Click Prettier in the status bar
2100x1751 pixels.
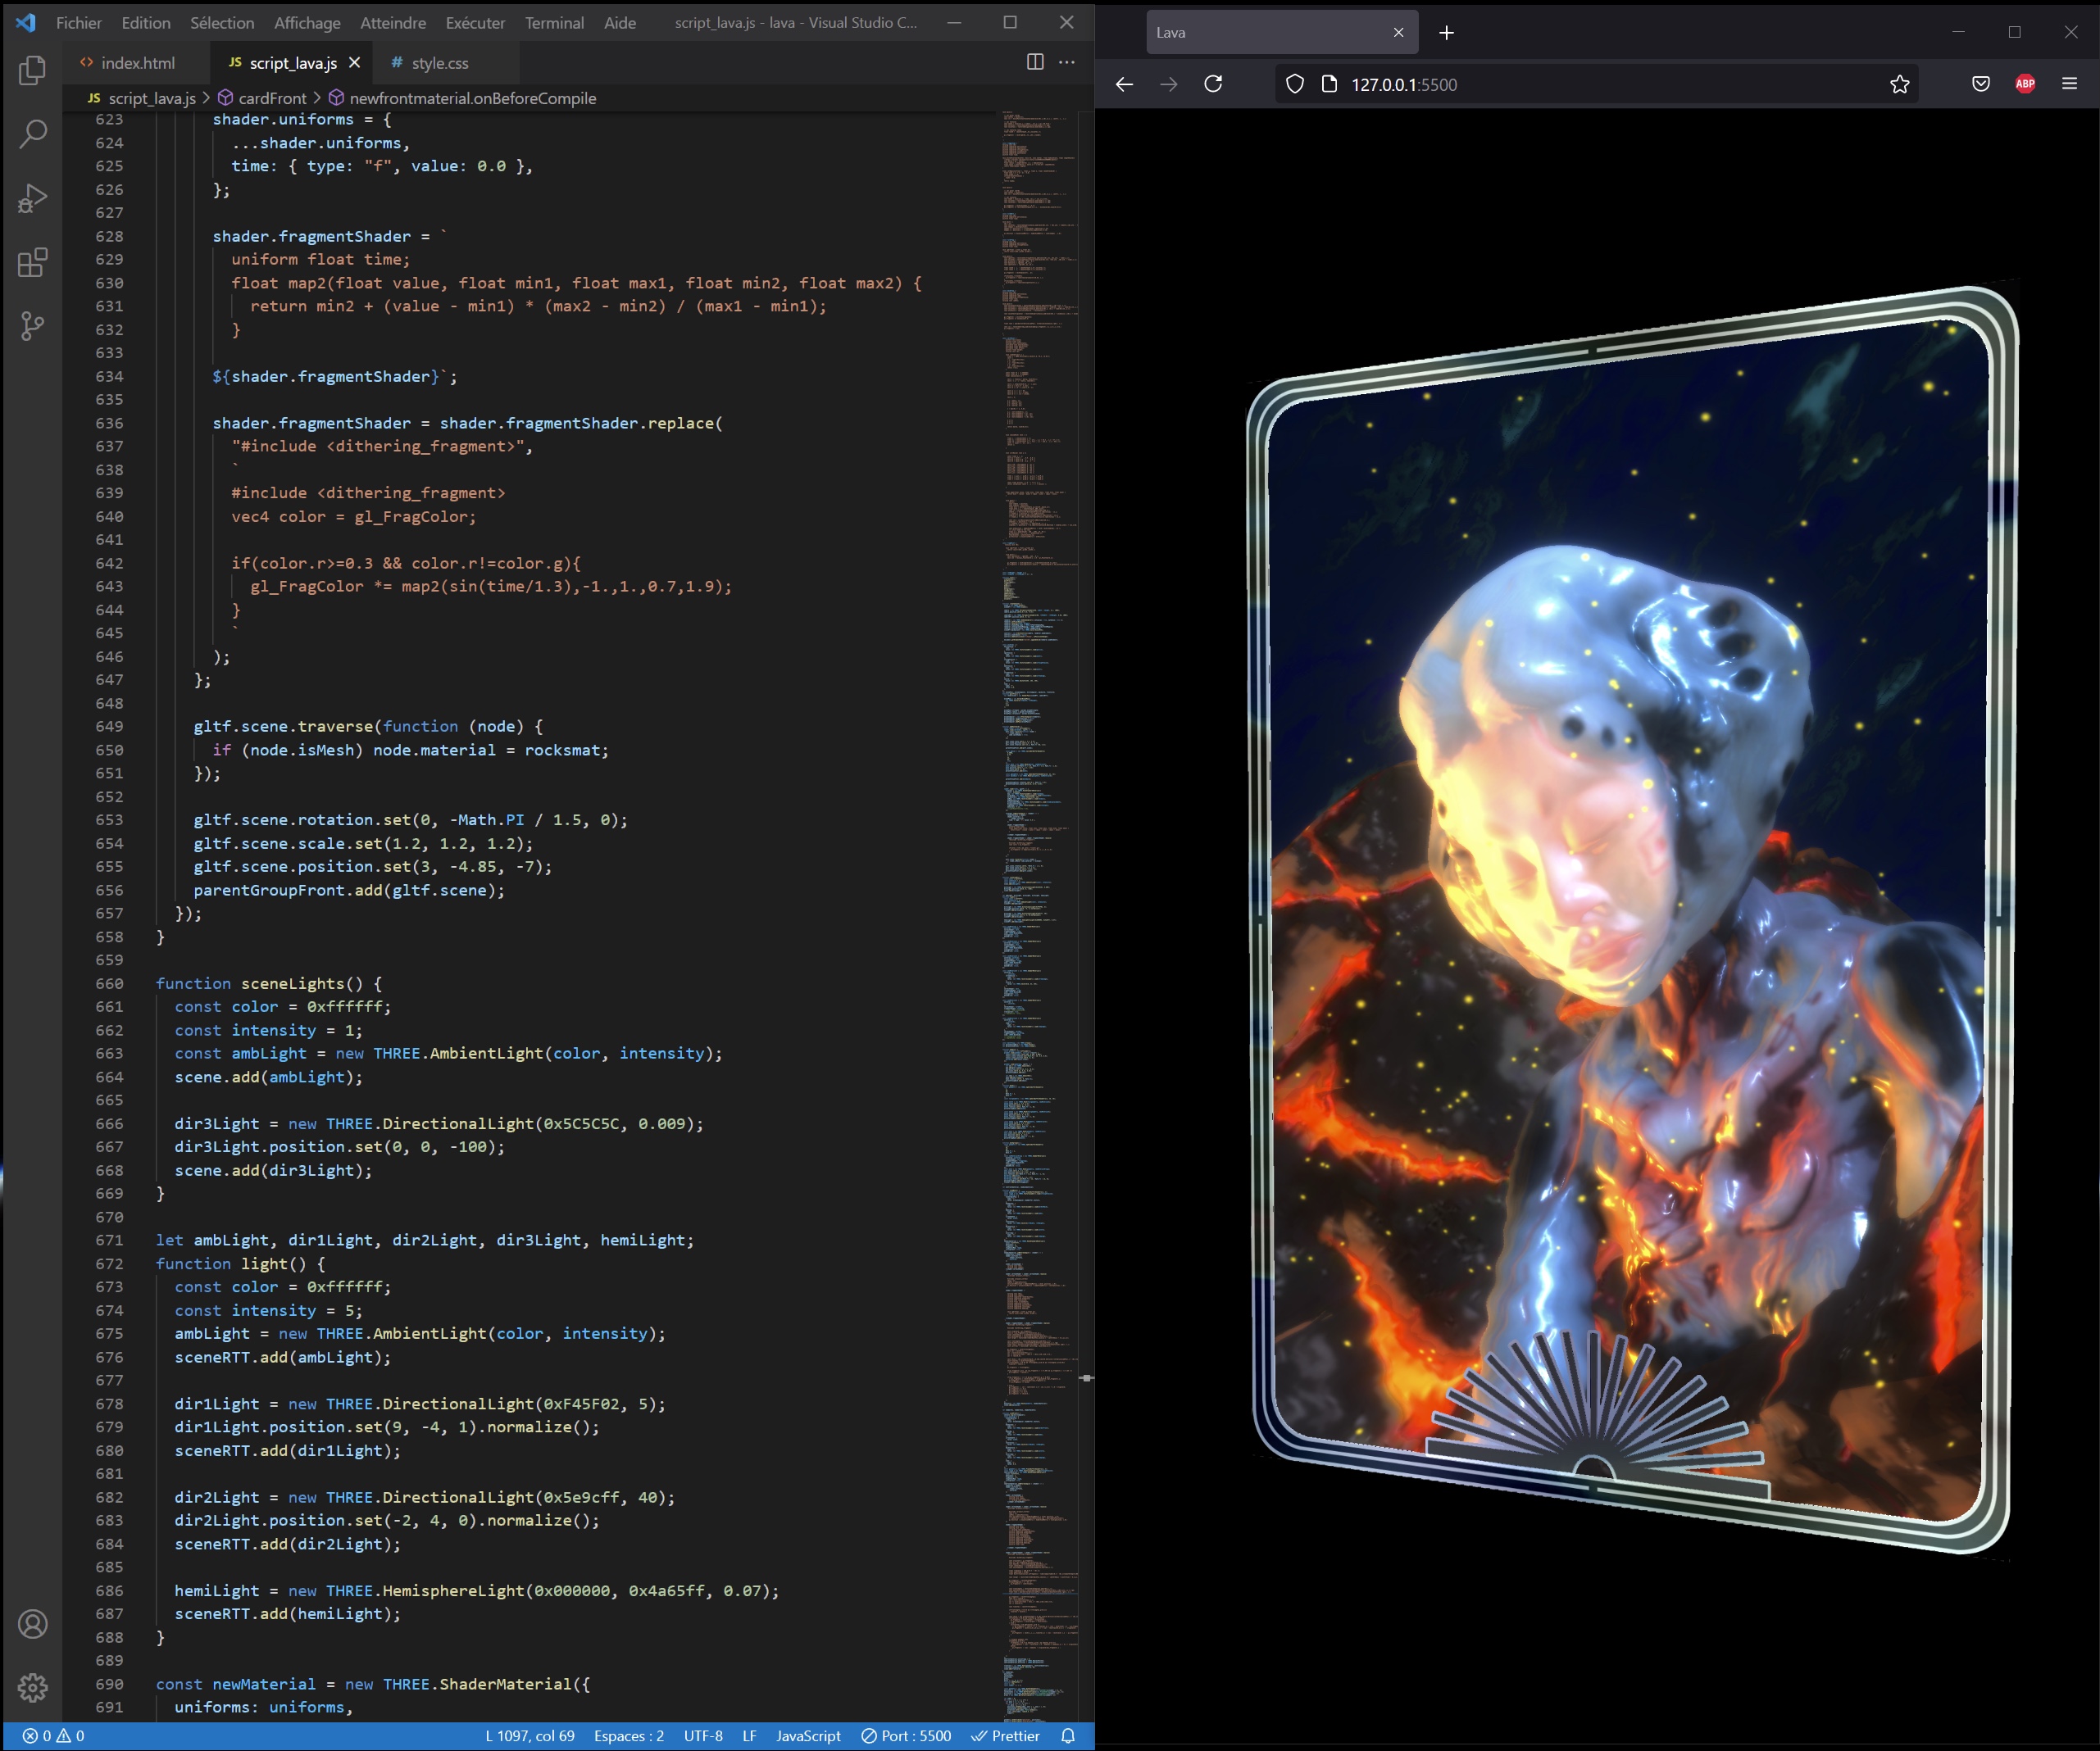(1005, 1736)
